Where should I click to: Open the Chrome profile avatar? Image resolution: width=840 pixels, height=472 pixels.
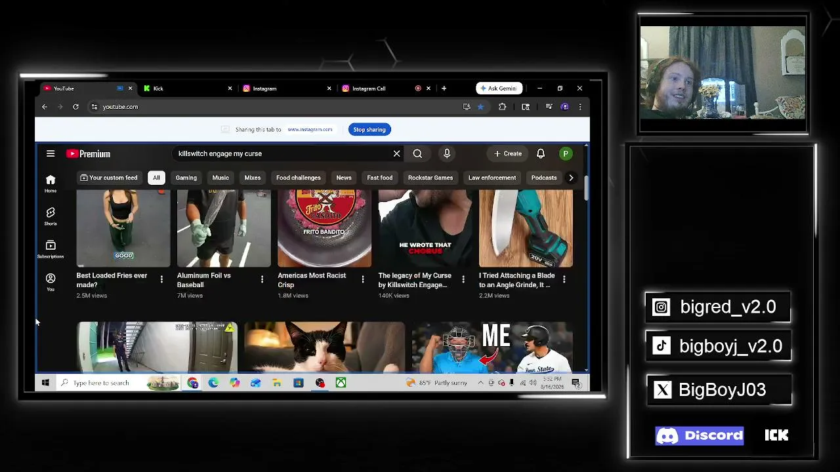564,107
